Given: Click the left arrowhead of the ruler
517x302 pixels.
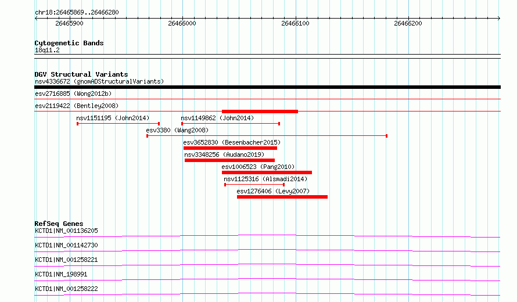Looking at the screenshot, I should click(x=36, y=19).
